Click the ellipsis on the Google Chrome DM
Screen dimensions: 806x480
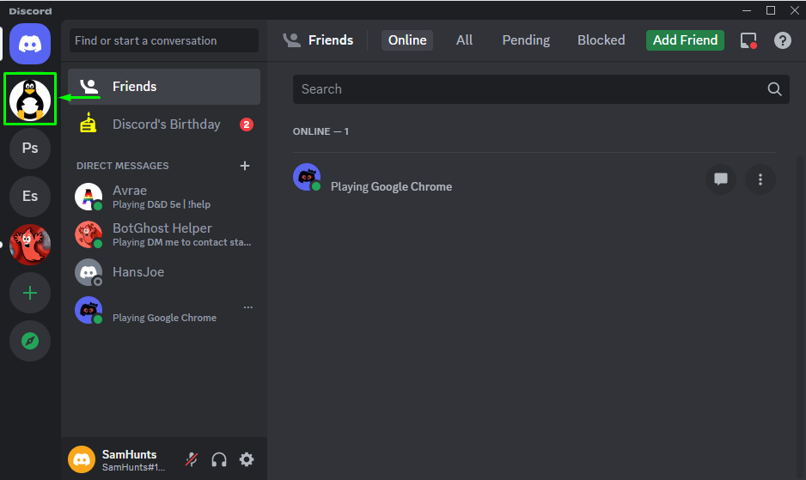tap(248, 307)
